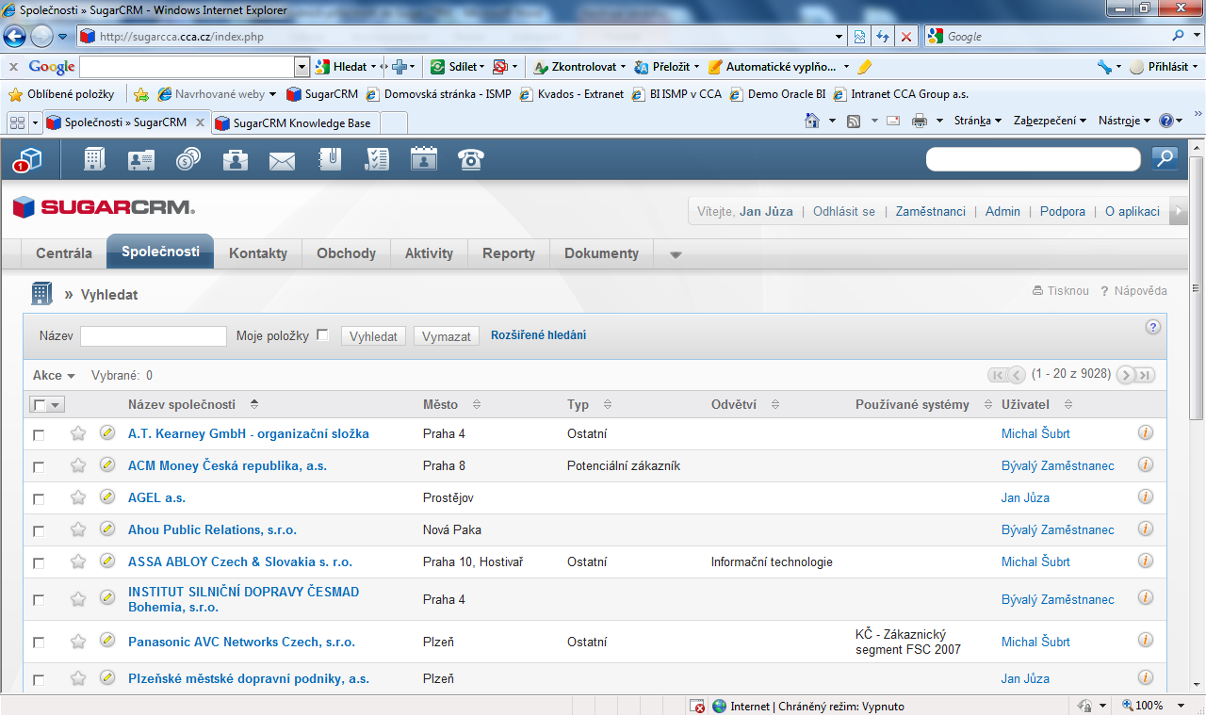Open the Nástroje menu dropdown
The width and height of the screenshot is (1206, 716).
pyautogui.click(x=1124, y=121)
